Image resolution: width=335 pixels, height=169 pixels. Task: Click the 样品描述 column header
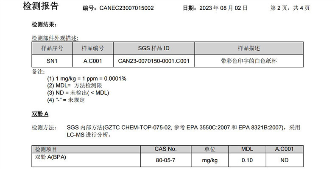pyautogui.click(x=249, y=48)
